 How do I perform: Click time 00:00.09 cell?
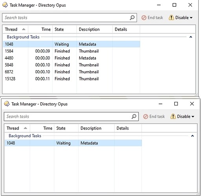tap(42, 51)
